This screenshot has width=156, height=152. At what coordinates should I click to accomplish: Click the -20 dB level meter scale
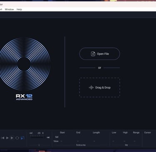pos(39,133)
